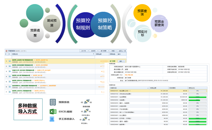Click the 返回上一级 button
Viewport: 212px width, 130px height.
tap(122, 51)
